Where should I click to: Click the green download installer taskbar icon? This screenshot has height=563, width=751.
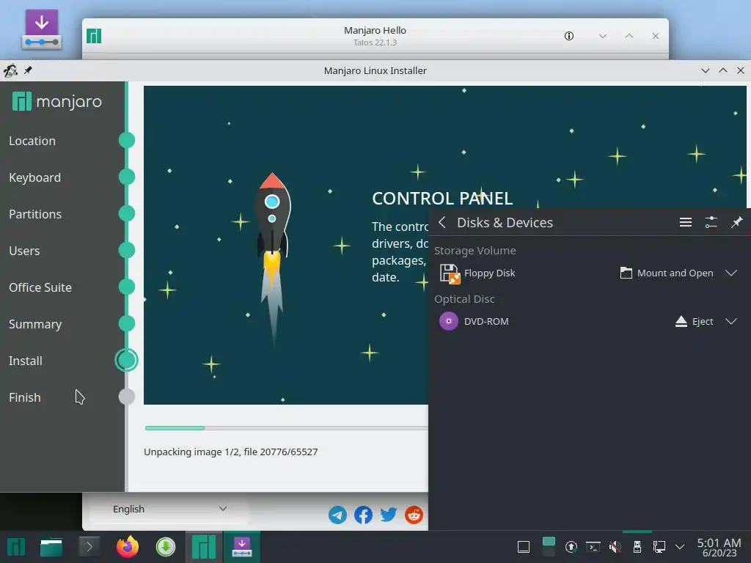click(x=166, y=547)
